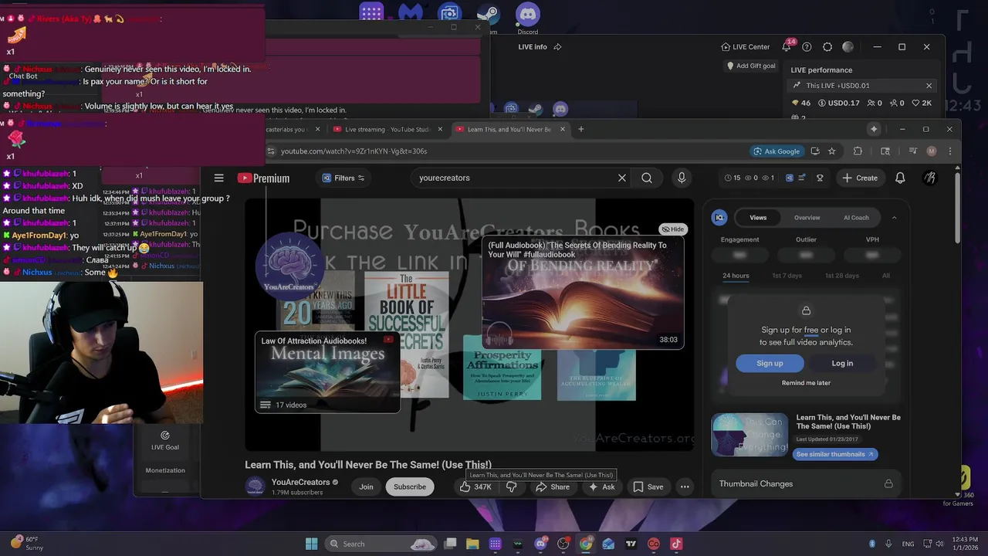Screen dimensions: 988x556
Task: Open the LIVE info share icon
Action: 557,46
